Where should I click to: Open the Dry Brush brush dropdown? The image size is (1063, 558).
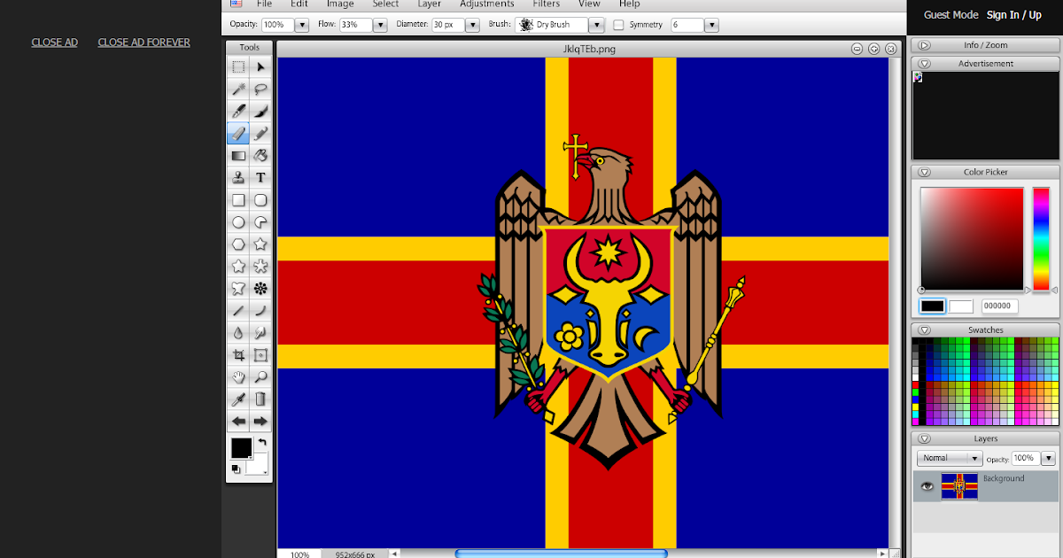pos(597,25)
